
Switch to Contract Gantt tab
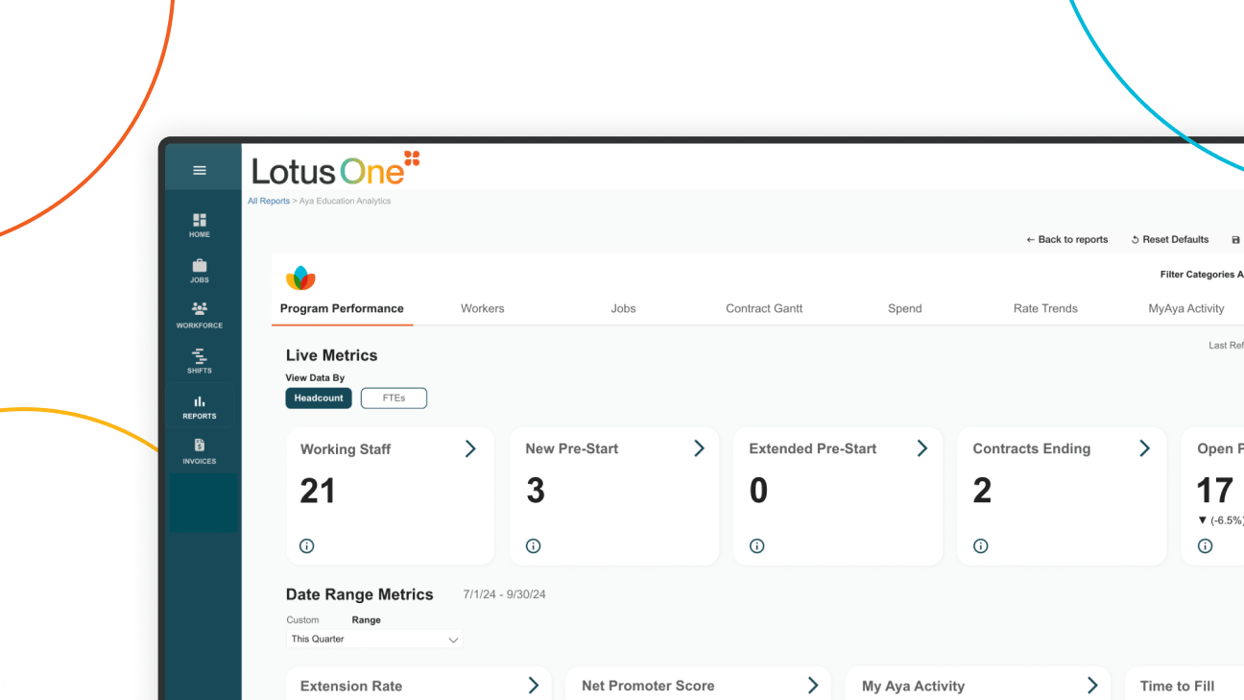pos(764,308)
